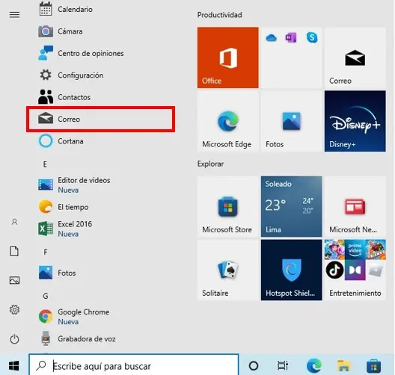Open File Explorer from the taskbar

pyautogui.click(x=344, y=365)
